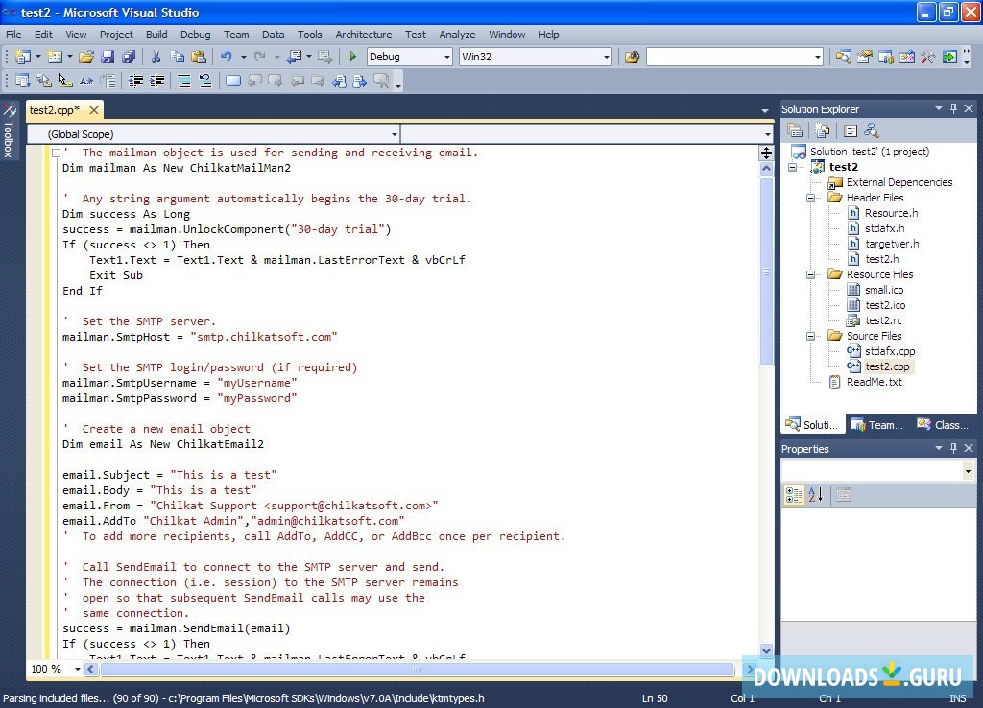Undo the last edit with Undo arrow
983x708 pixels.
[227, 57]
